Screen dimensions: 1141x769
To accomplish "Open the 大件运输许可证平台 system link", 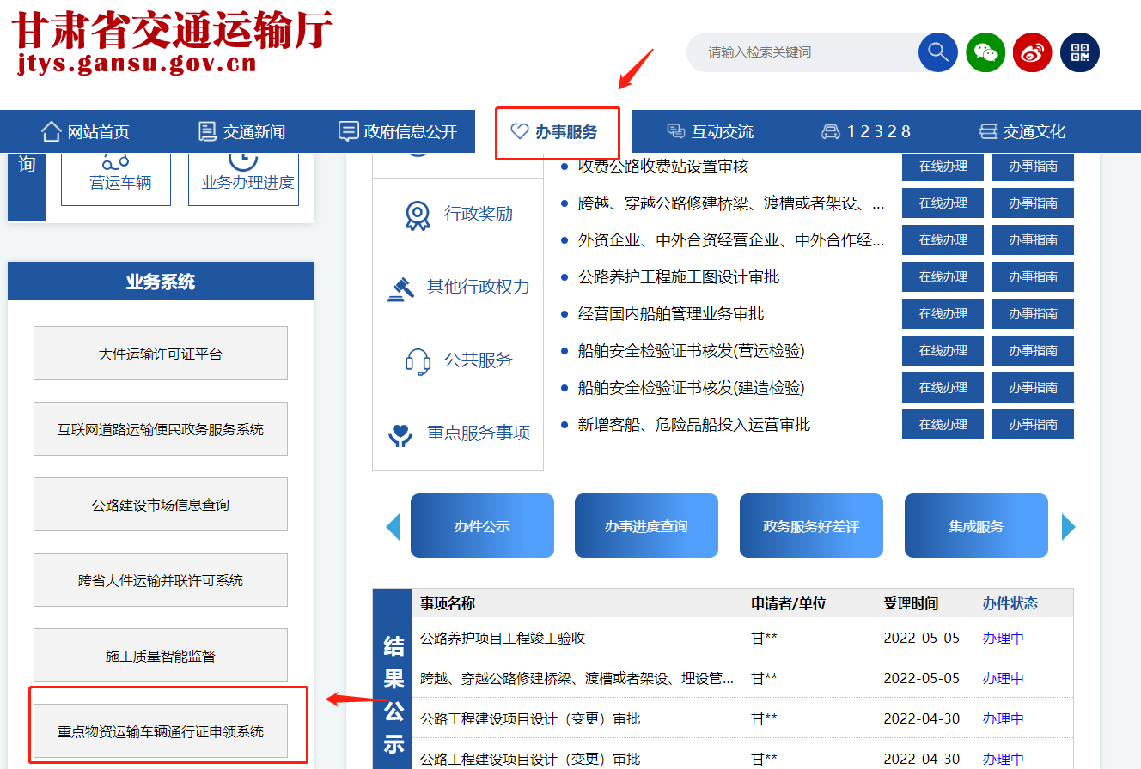I will pos(161,354).
